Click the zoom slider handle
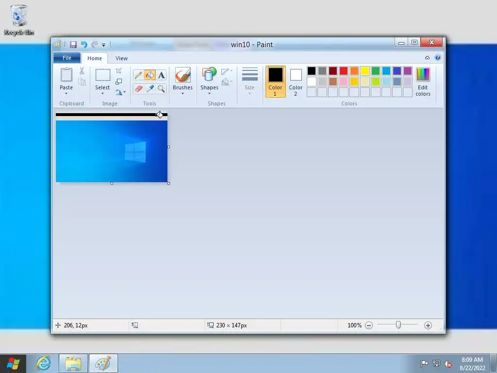 (x=398, y=325)
